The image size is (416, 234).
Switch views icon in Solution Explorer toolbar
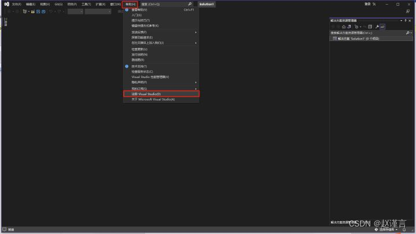349,27
